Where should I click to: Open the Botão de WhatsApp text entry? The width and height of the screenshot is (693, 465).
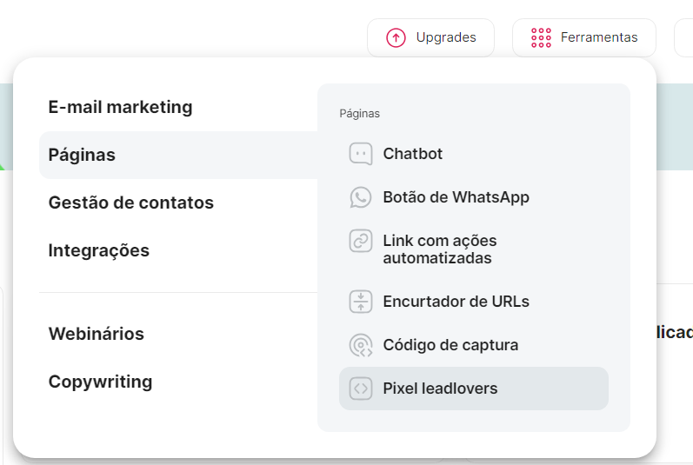[456, 197]
